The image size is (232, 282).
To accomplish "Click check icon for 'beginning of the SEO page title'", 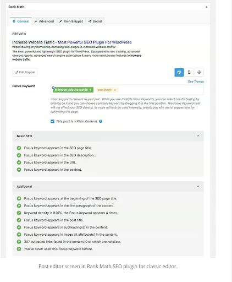I will [19, 198].
